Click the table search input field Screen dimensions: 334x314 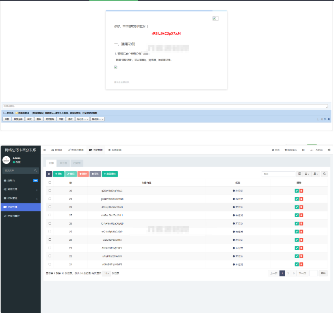tap(278, 174)
